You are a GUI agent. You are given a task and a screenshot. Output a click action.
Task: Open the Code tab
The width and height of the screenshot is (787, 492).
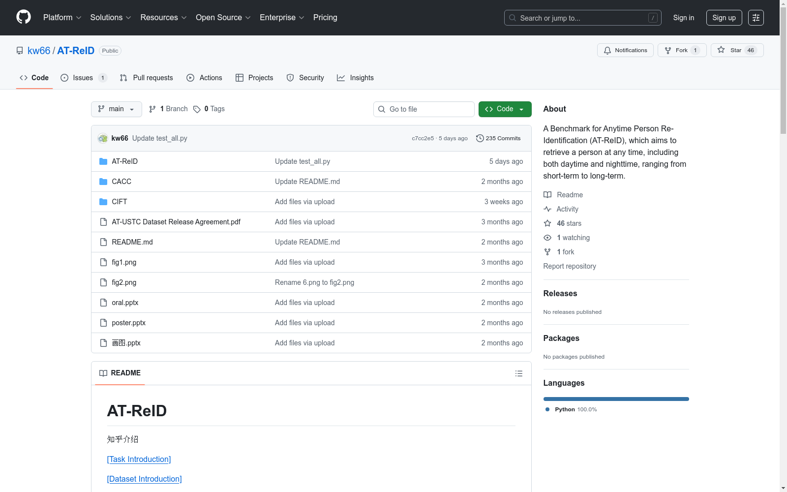coord(34,78)
